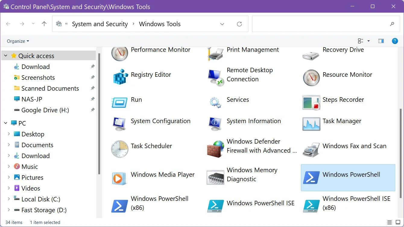The height and width of the screenshot is (227, 404).
Task: Select the Steps Recorder icon
Action: (x=311, y=103)
